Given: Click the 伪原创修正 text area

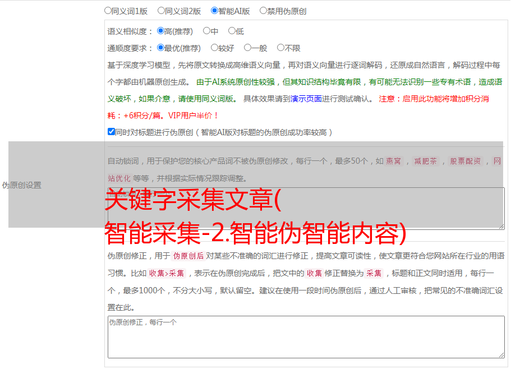Looking at the screenshot, I should click(x=306, y=336).
